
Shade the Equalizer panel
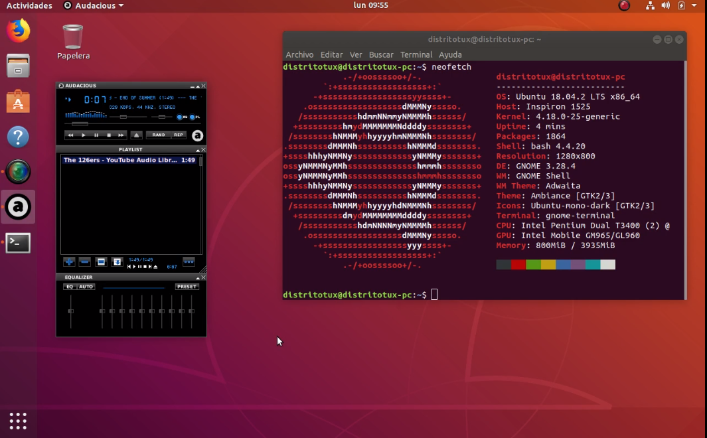pos(197,277)
